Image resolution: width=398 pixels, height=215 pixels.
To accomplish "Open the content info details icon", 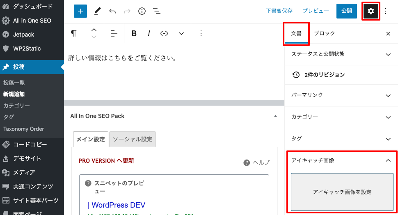I will point(142,11).
